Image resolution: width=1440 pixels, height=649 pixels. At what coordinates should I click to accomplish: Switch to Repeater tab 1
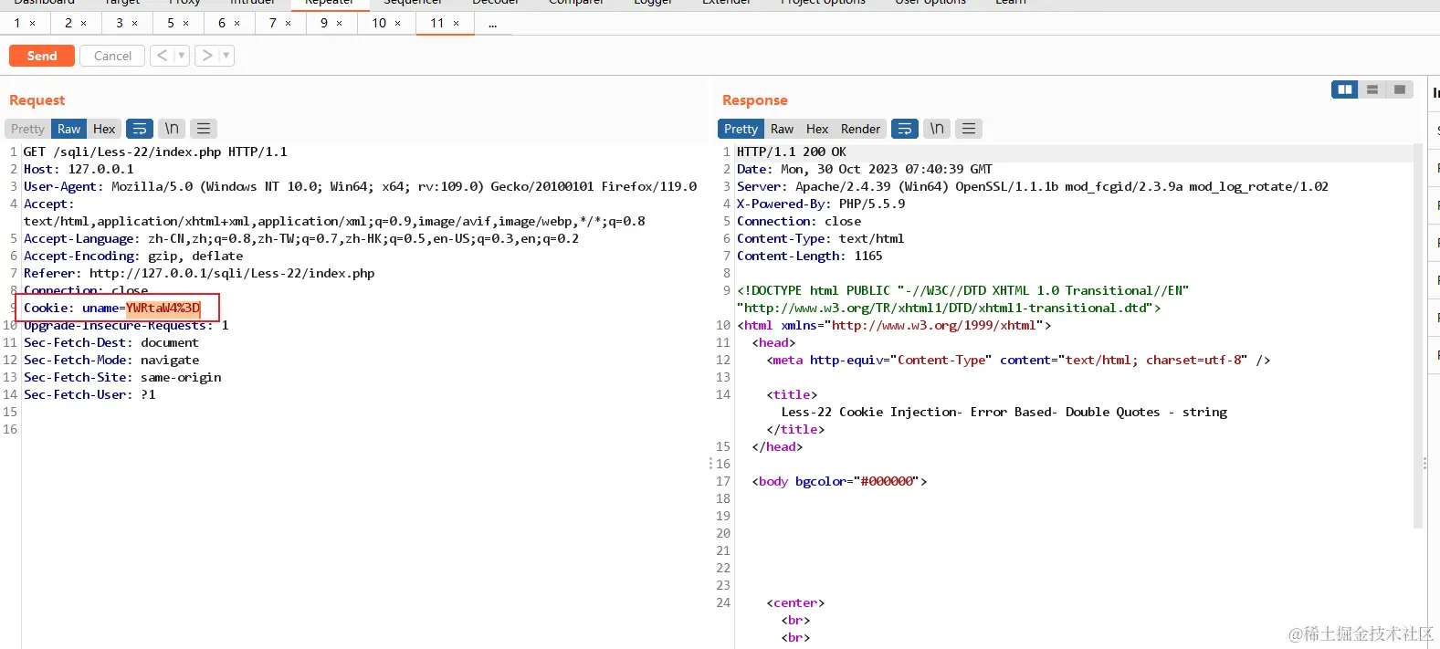(16, 23)
